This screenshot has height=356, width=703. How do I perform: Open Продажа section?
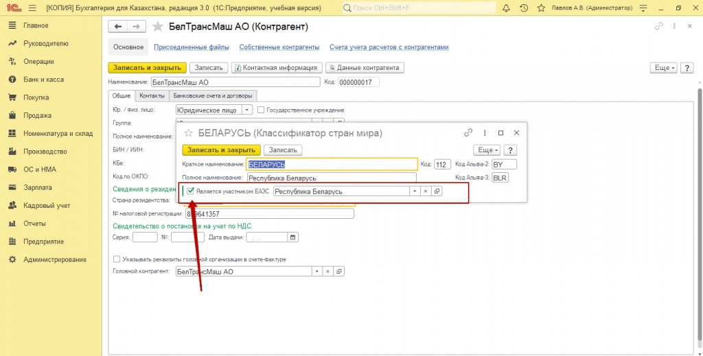38,115
